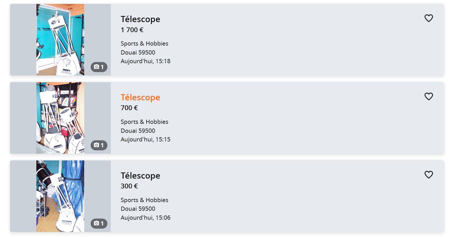The image size is (452, 237).
Task: Open photo of telescope with blue tarp
Action: click(60, 196)
